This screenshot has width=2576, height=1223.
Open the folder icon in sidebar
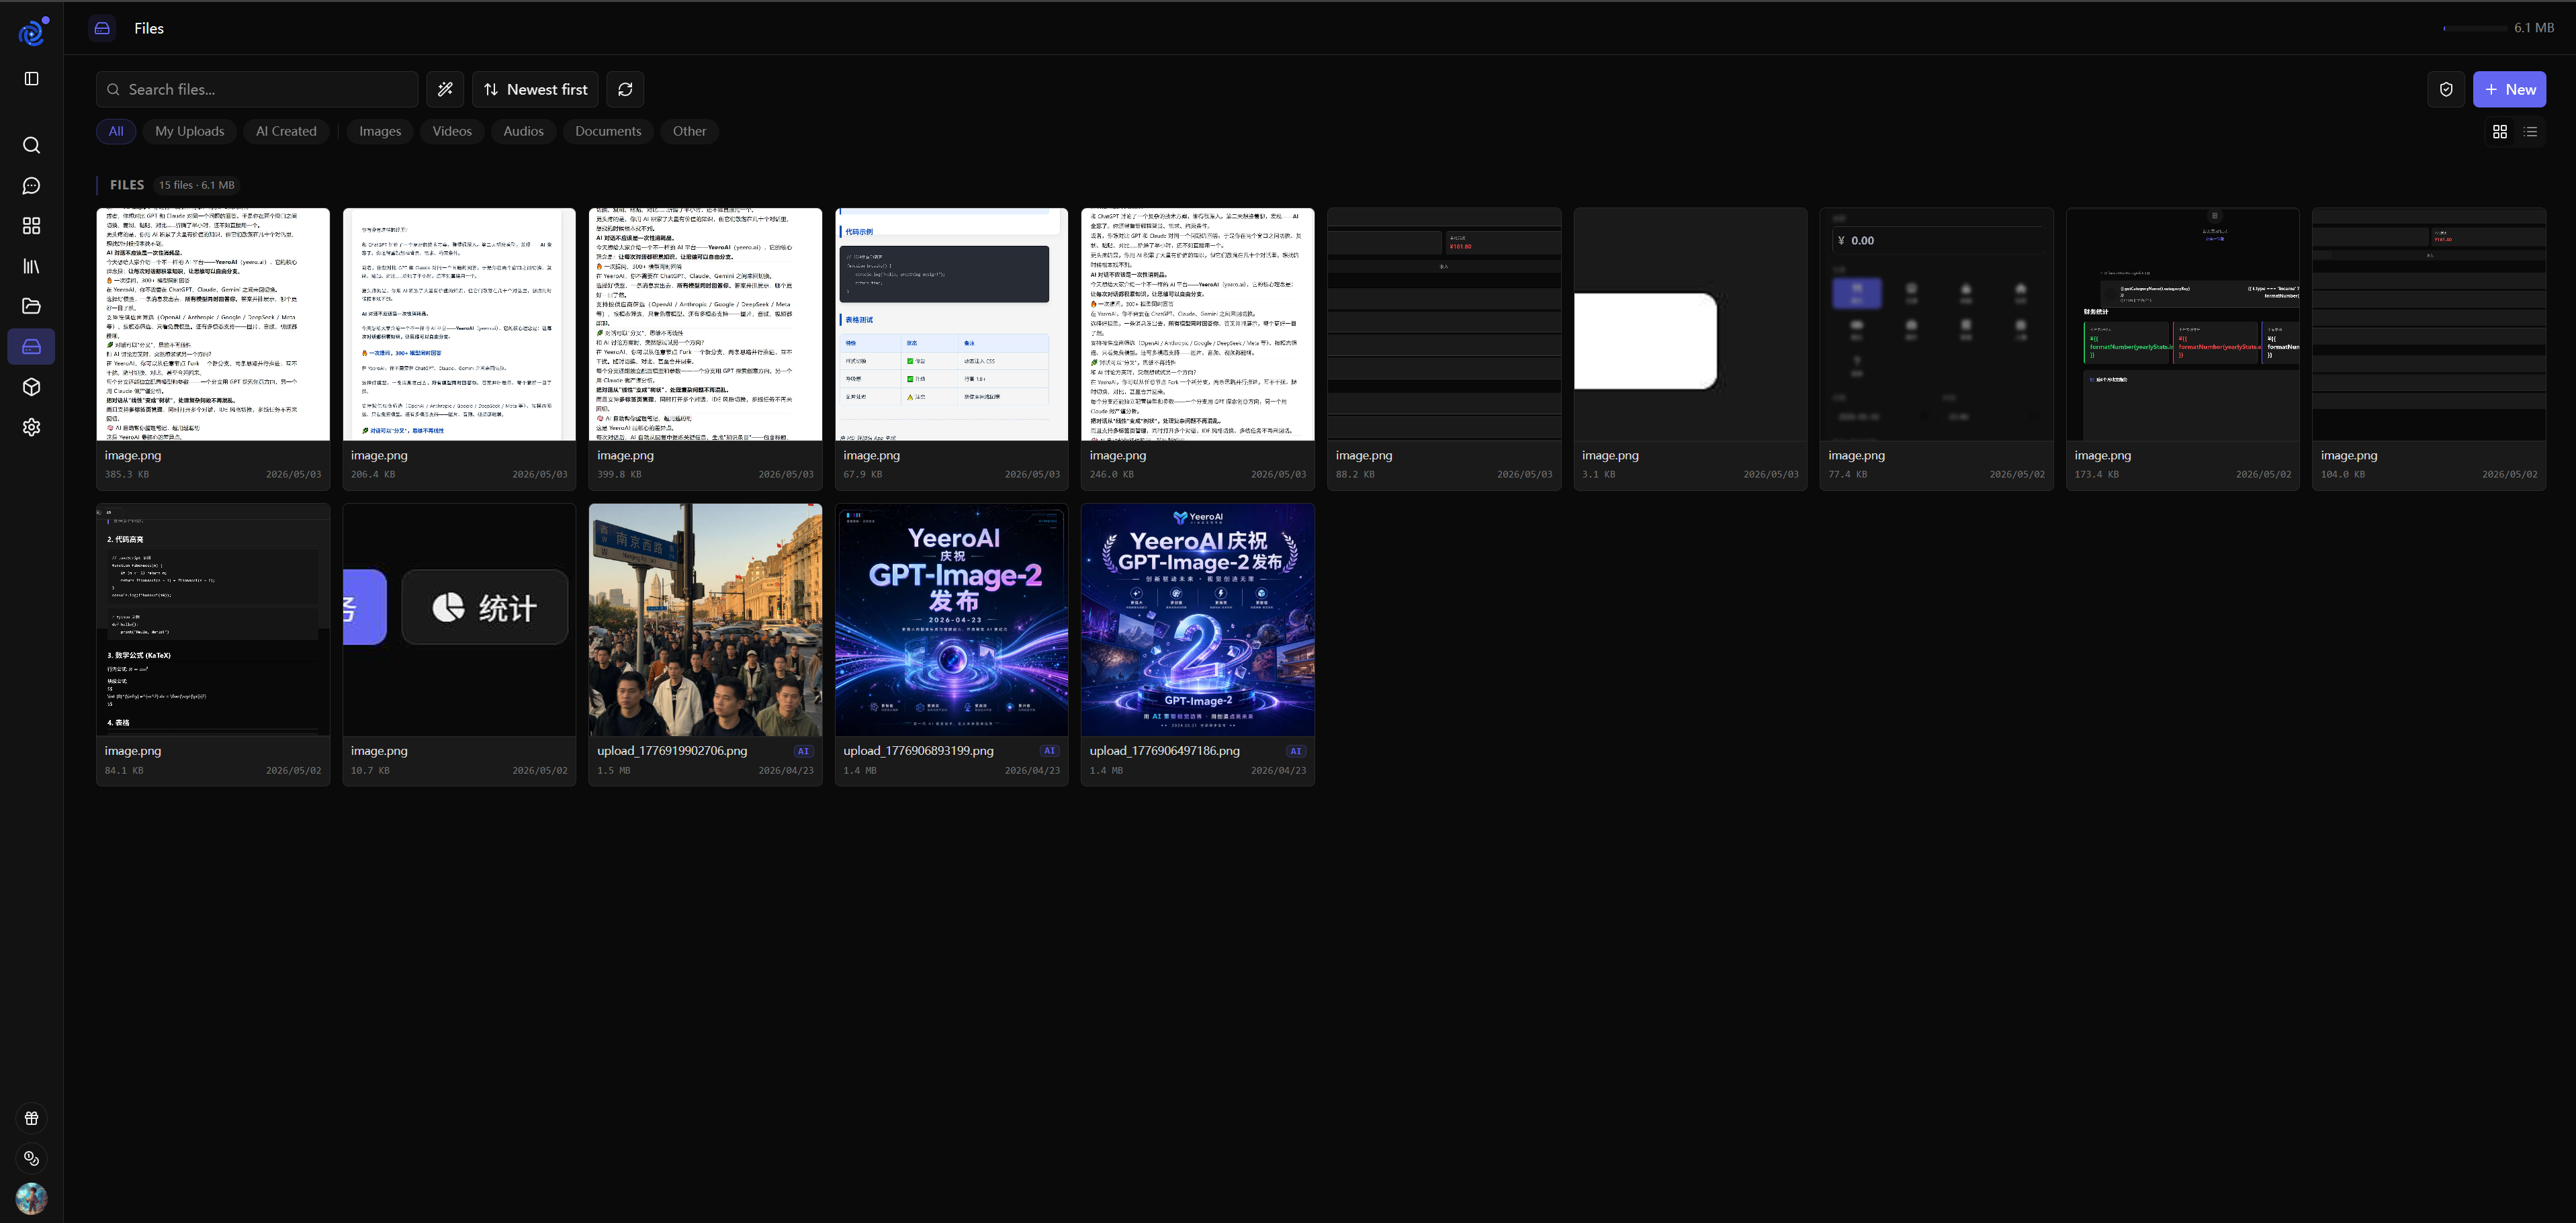tap(31, 306)
